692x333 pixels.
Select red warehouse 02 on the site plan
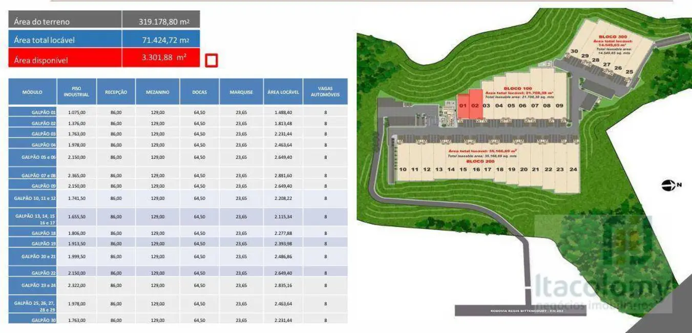pyautogui.click(x=475, y=105)
